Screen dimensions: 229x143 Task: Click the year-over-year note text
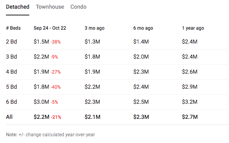click(x=50, y=135)
